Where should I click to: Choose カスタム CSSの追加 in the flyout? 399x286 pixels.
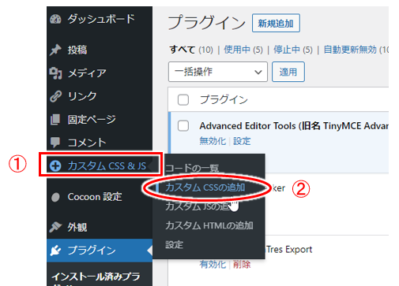205,188
